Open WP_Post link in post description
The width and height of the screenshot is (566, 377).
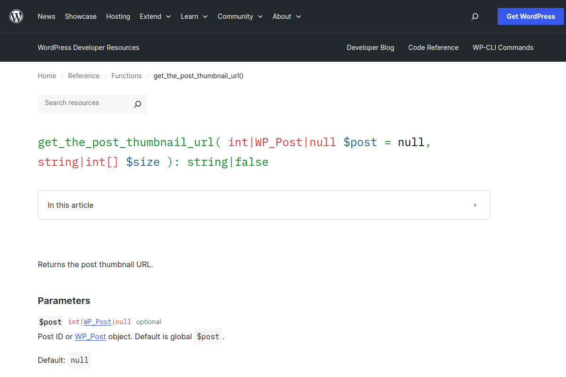click(91, 337)
